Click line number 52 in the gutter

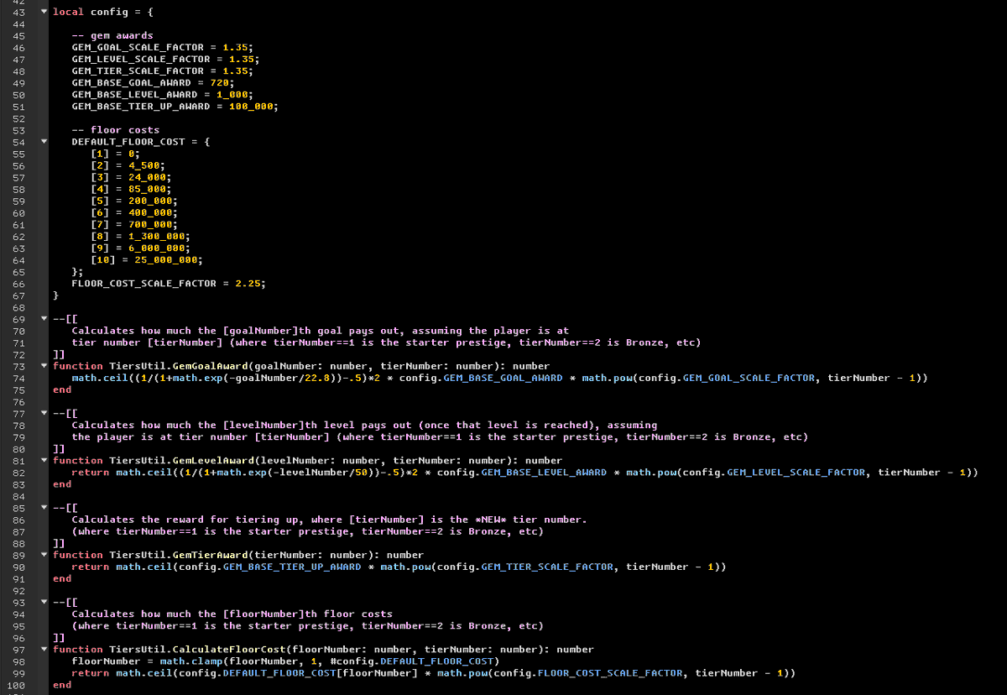[x=19, y=118]
